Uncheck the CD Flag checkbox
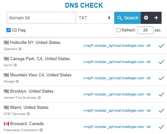The height and width of the screenshot is (134, 167). pos(8,30)
